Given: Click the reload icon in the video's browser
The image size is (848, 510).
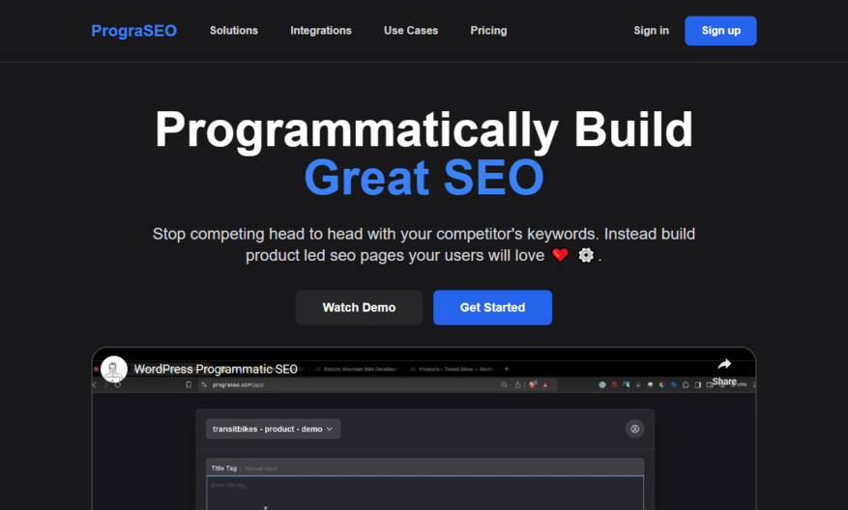Looking at the screenshot, I should [118, 384].
